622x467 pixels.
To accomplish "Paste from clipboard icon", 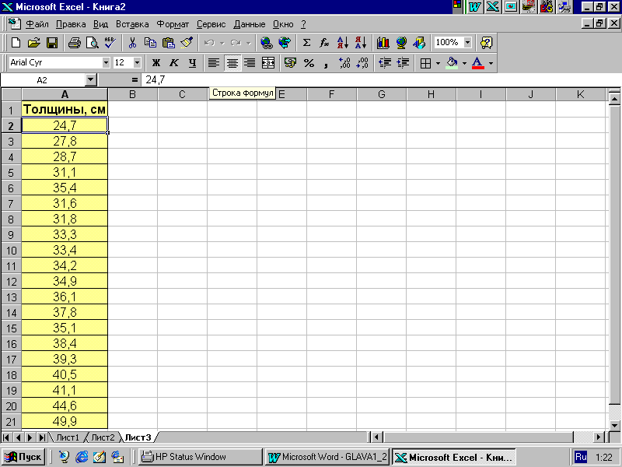I will [x=168, y=43].
